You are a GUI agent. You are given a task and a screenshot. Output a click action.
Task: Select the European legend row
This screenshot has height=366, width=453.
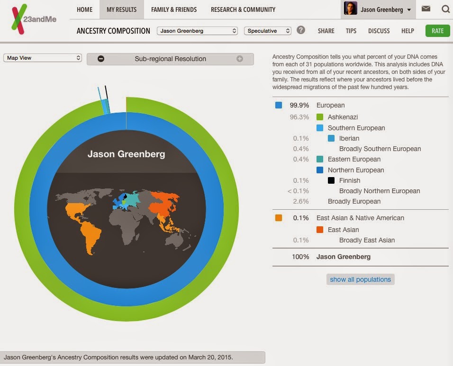[x=360, y=105]
